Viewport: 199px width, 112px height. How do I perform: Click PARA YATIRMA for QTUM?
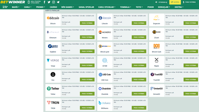pyautogui.click(x=139, y=65)
